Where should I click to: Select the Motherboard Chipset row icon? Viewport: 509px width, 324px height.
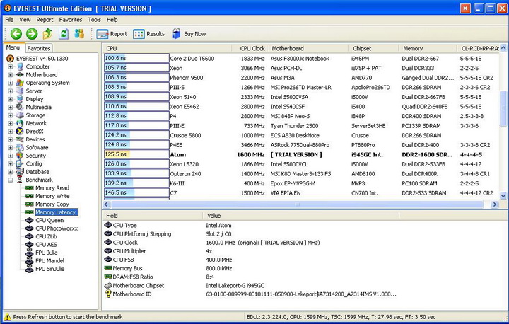click(x=108, y=285)
